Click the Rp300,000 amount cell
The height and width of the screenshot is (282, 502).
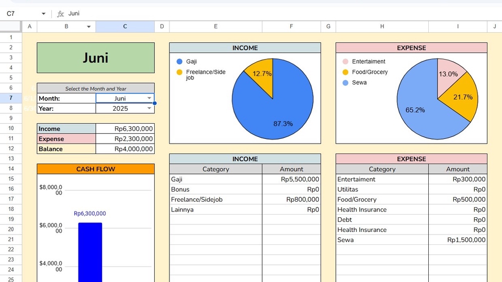tap(458, 179)
